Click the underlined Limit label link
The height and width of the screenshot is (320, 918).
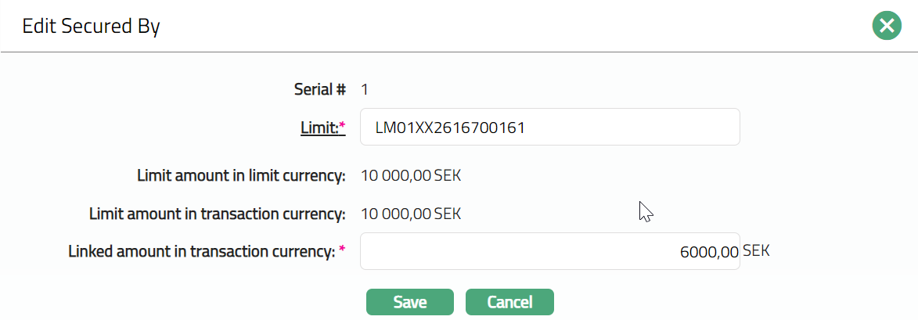pyautogui.click(x=319, y=127)
